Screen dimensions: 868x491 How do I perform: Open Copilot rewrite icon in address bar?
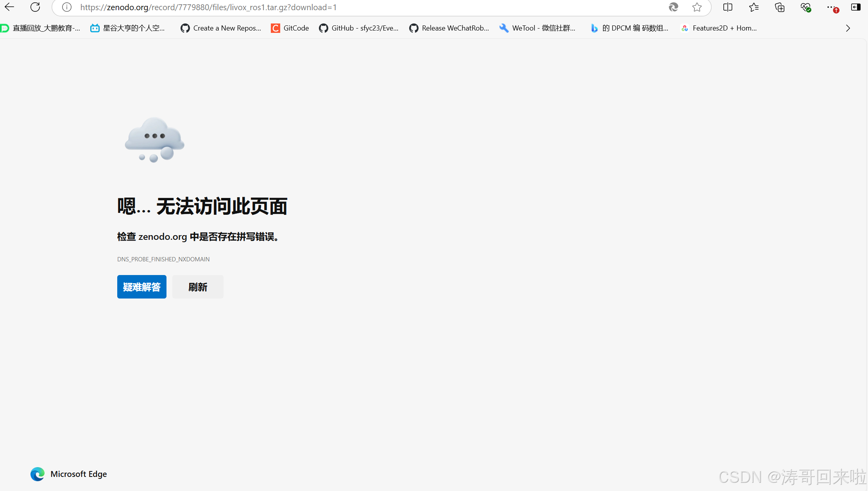pyautogui.click(x=673, y=7)
